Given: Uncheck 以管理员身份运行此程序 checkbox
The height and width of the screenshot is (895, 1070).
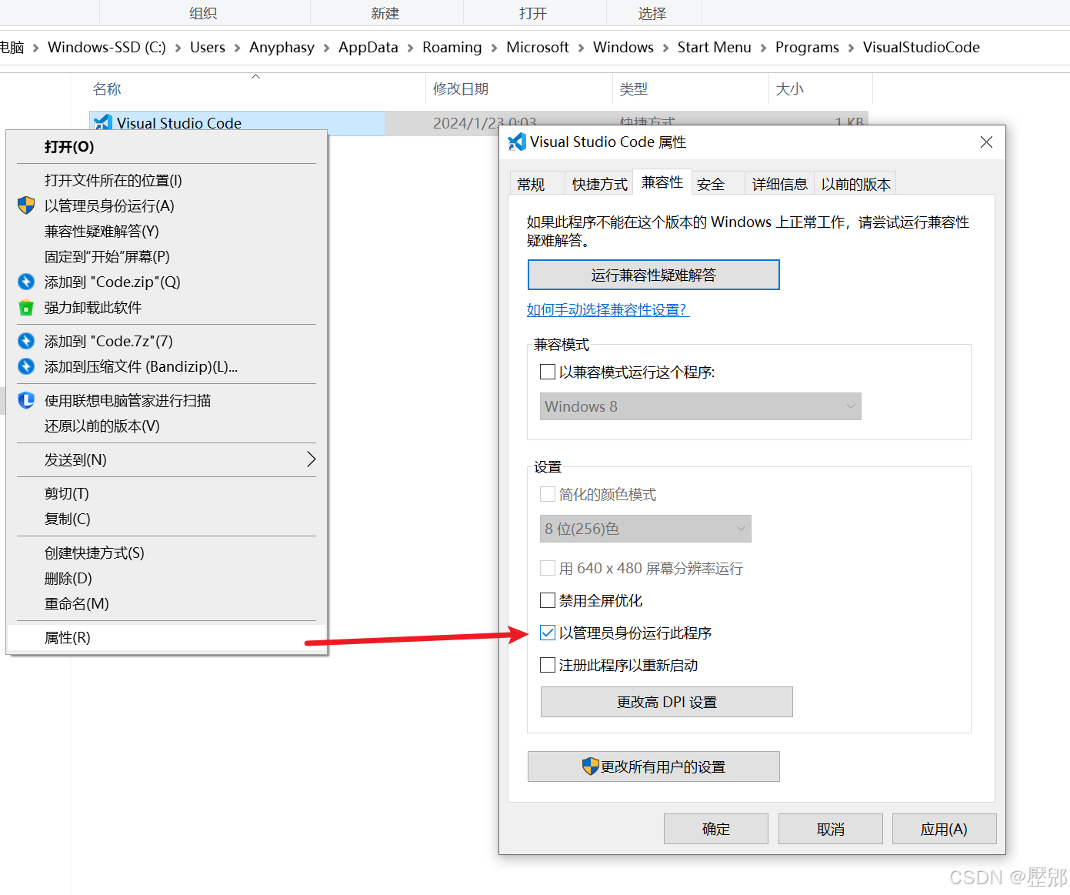Looking at the screenshot, I should pos(548,633).
